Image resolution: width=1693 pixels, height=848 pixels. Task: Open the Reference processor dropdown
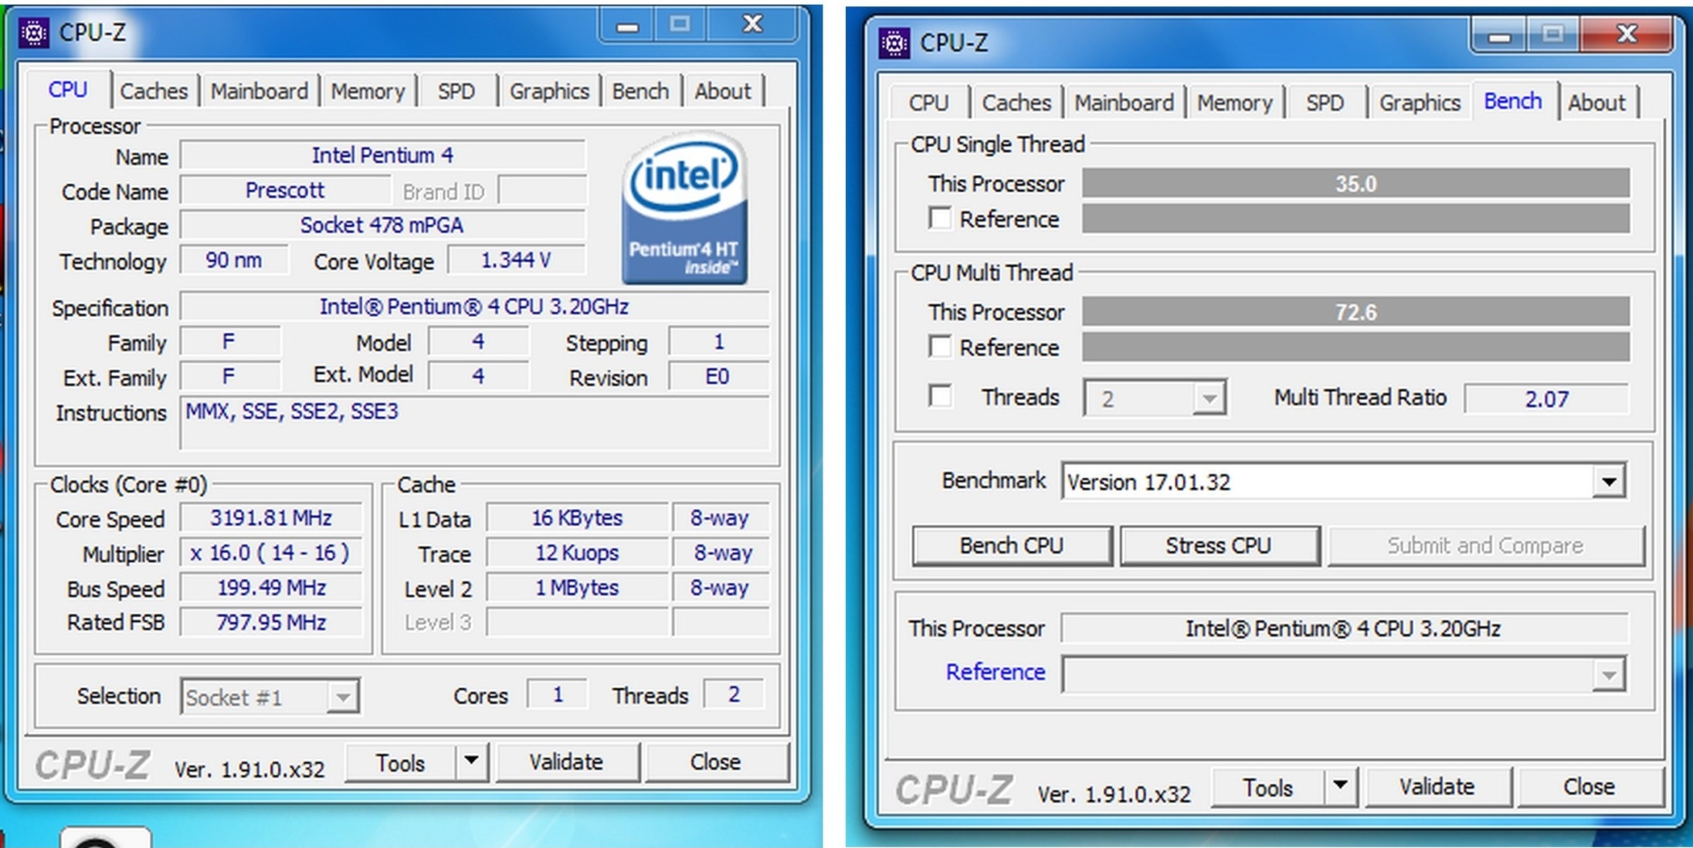1608,675
